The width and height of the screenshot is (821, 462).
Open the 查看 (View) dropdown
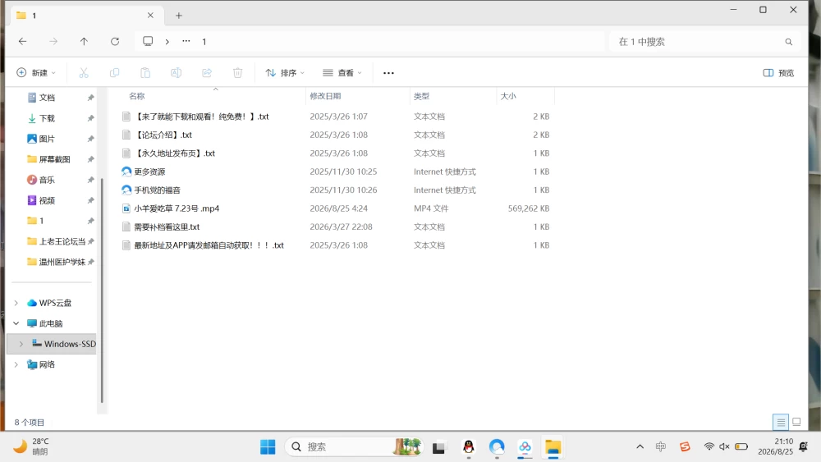click(x=342, y=73)
